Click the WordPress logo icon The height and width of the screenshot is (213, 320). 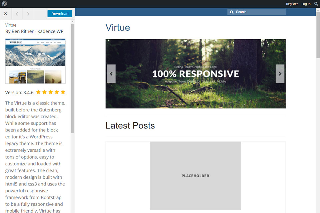tap(4, 4)
